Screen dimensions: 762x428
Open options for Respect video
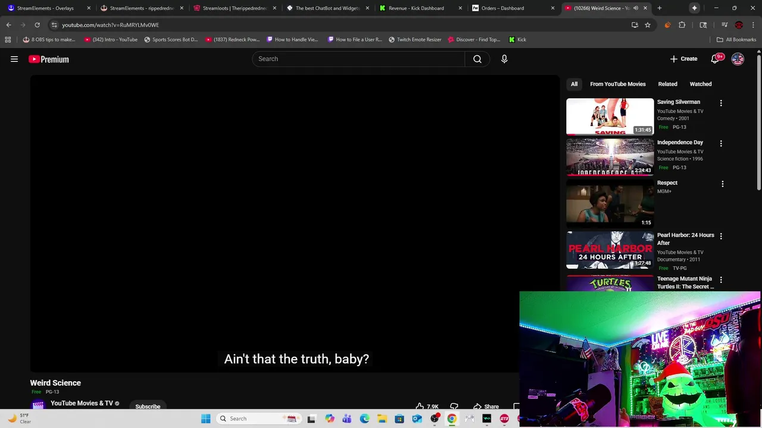[723, 184]
